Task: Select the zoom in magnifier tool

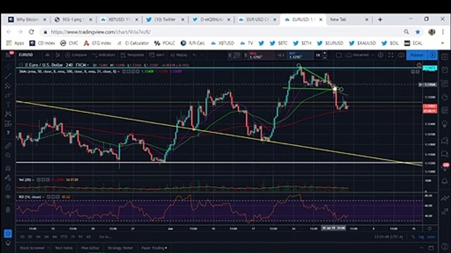Action: [8, 155]
